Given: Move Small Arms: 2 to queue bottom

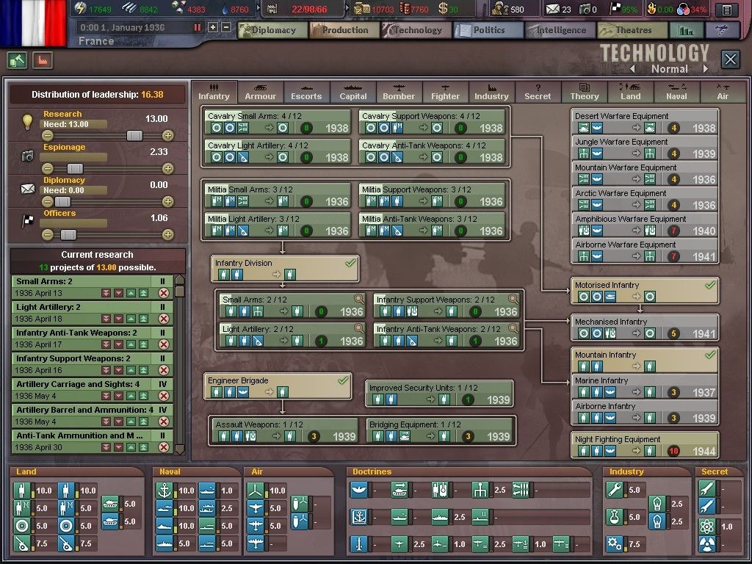Looking at the screenshot, I should click(x=106, y=293).
